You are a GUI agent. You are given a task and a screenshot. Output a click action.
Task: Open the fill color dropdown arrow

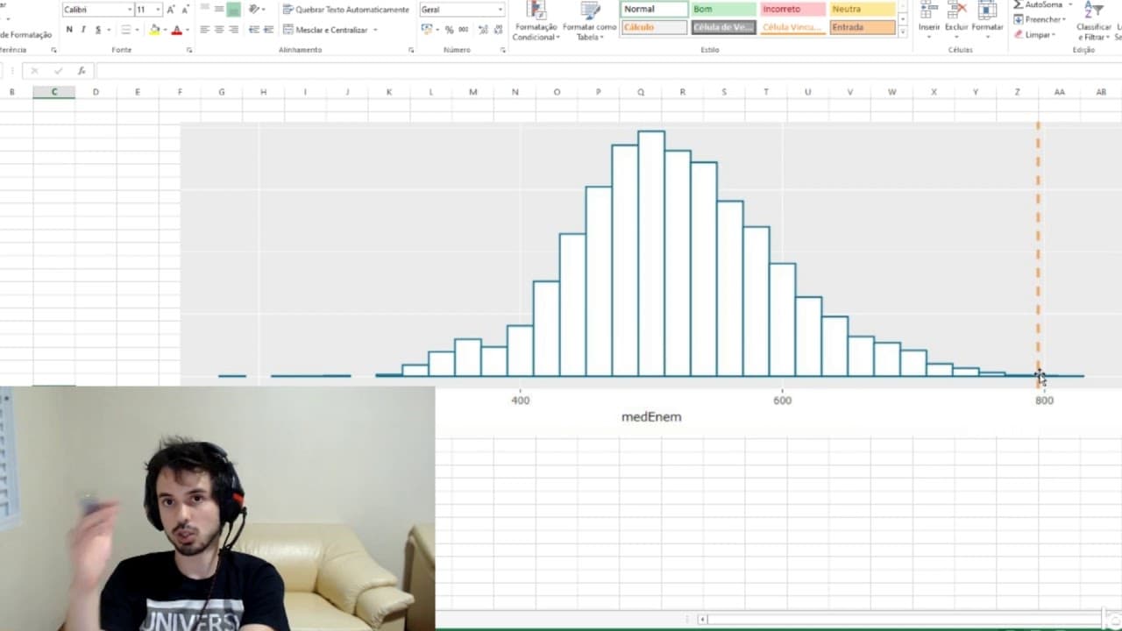pos(164,30)
